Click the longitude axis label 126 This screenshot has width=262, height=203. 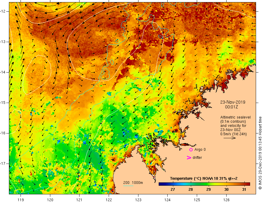tap(226, 200)
